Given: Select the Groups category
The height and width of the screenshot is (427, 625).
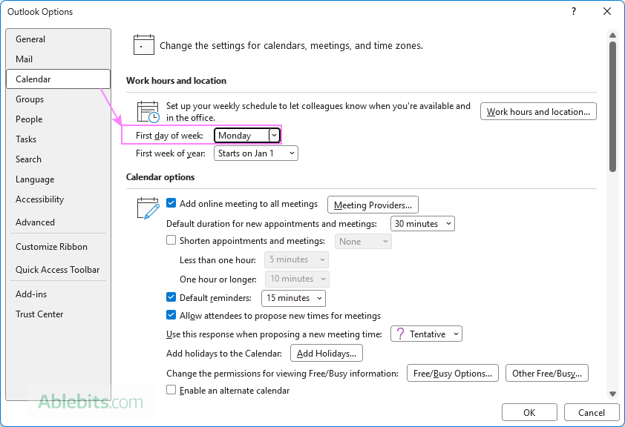Looking at the screenshot, I should pos(58,99).
